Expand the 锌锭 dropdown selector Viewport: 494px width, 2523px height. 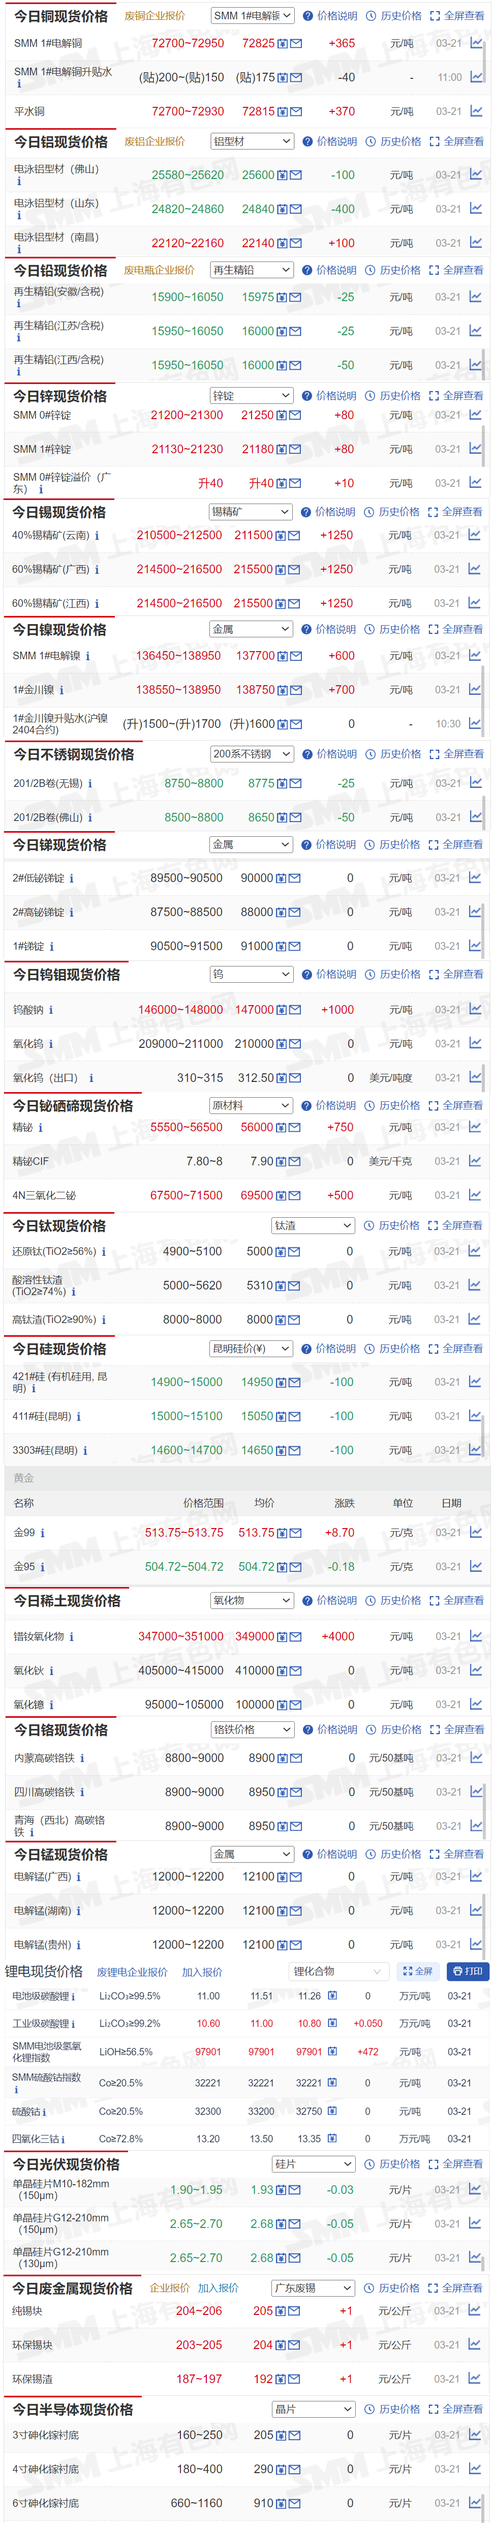[x=252, y=396]
